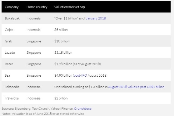
Task: Open the January 2018 link
Action: 96,18
